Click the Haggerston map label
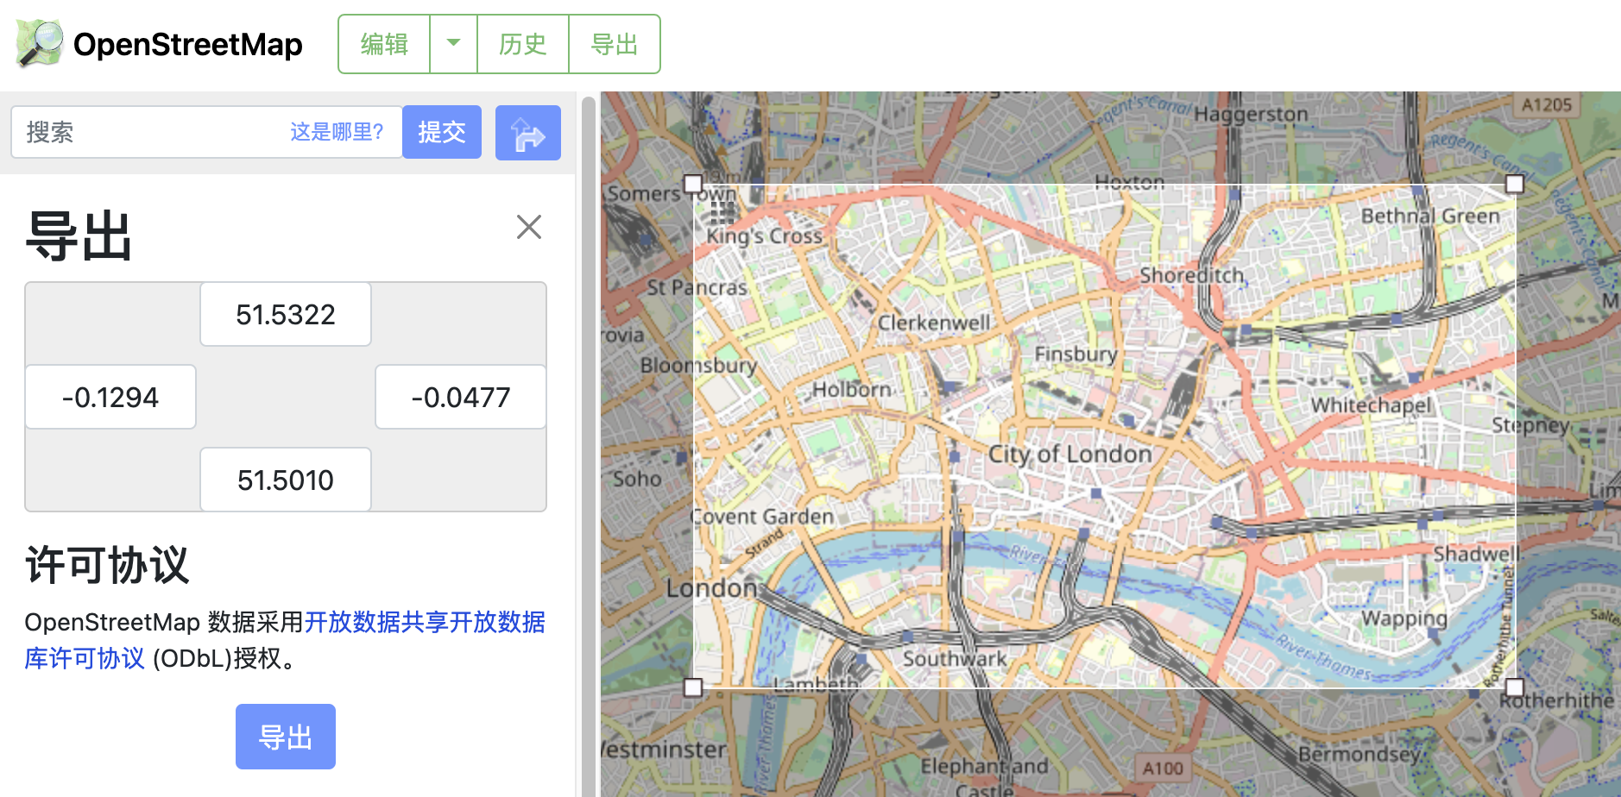1621x797 pixels. click(1251, 114)
